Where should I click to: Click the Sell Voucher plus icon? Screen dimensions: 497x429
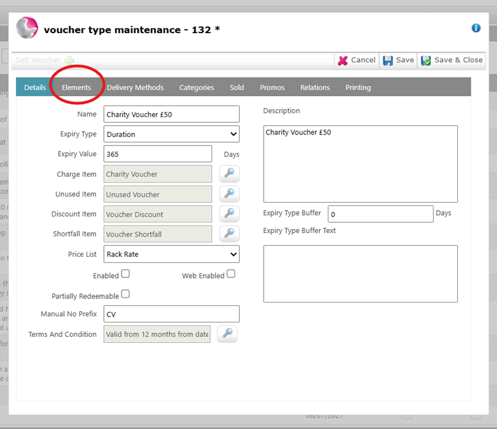(x=69, y=60)
